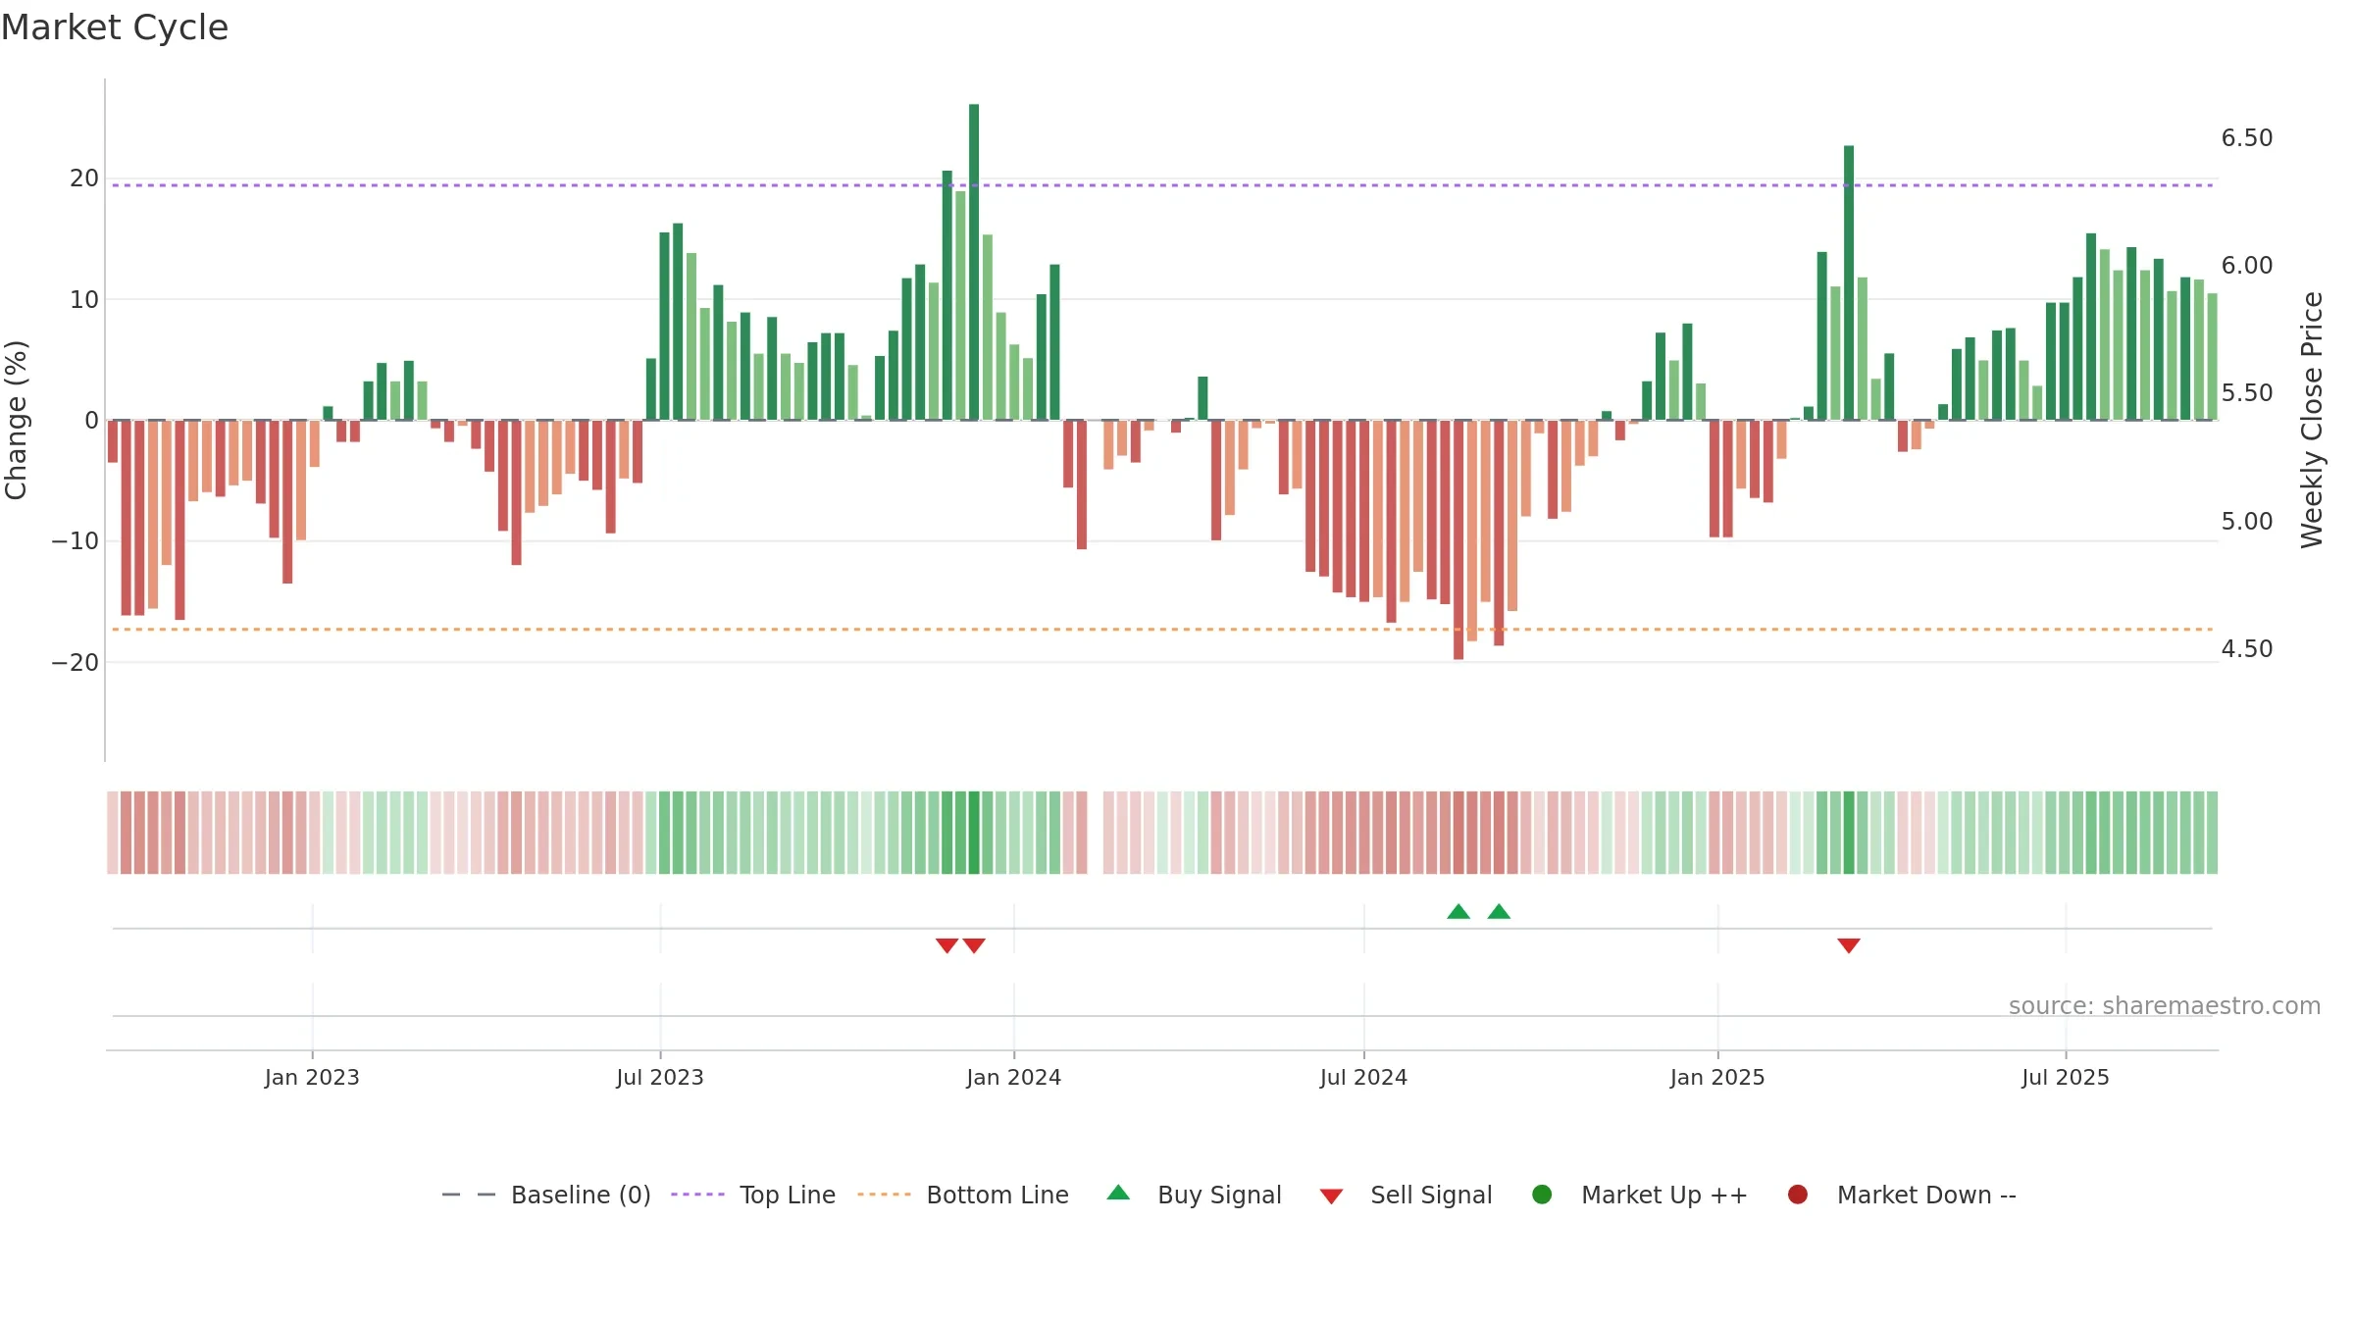Image resolution: width=2354 pixels, height=1324 pixels.
Task: Click the 4.50 price axis value
Action: point(2247,648)
